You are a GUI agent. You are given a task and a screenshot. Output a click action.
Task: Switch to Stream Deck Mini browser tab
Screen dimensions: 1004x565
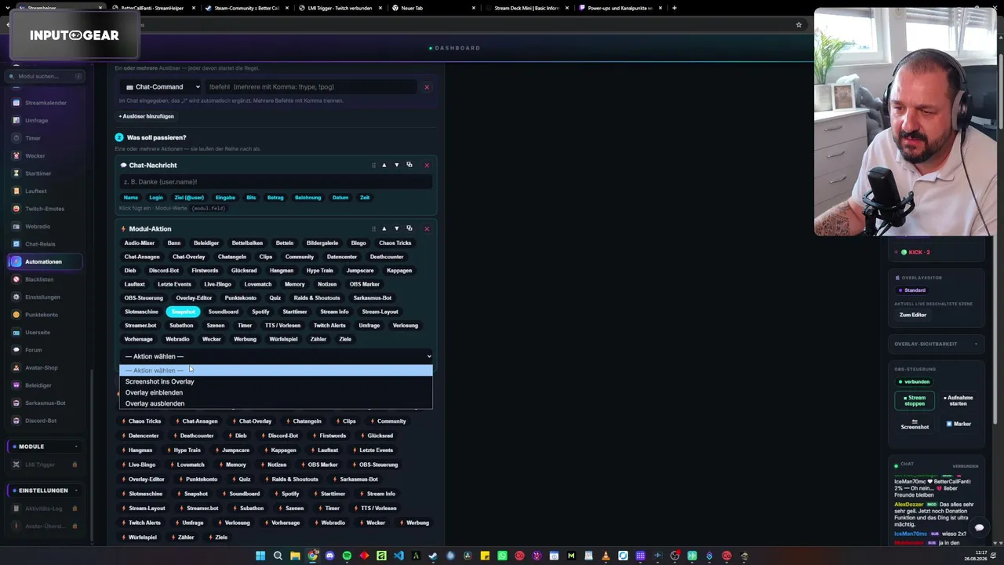coord(526,8)
